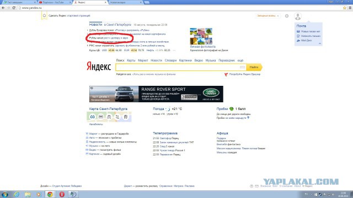The image size is (353, 198).
Task: Open the 'ещё' more services menu
Action: (240, 61)
